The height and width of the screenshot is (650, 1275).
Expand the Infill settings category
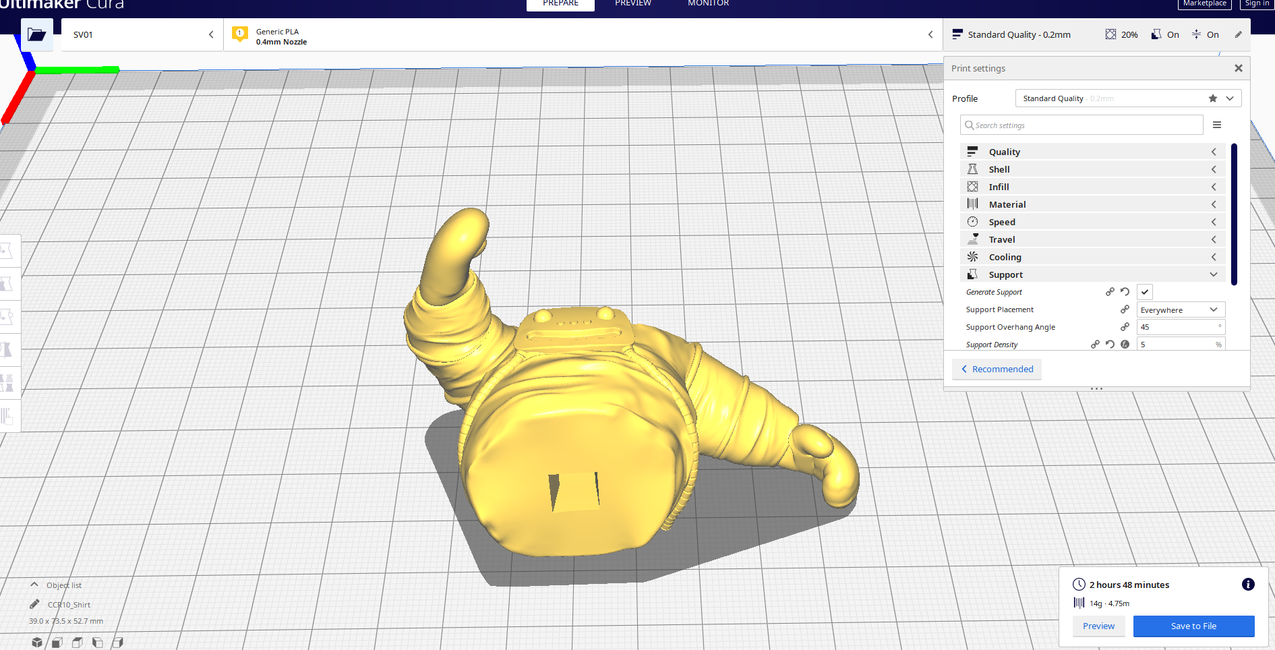(x=1092, y=187)
